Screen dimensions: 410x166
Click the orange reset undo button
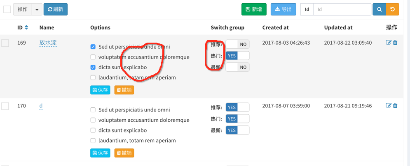[392, 9]
